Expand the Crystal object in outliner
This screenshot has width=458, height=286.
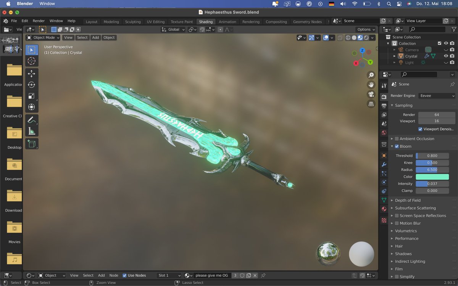pos(395,56)
